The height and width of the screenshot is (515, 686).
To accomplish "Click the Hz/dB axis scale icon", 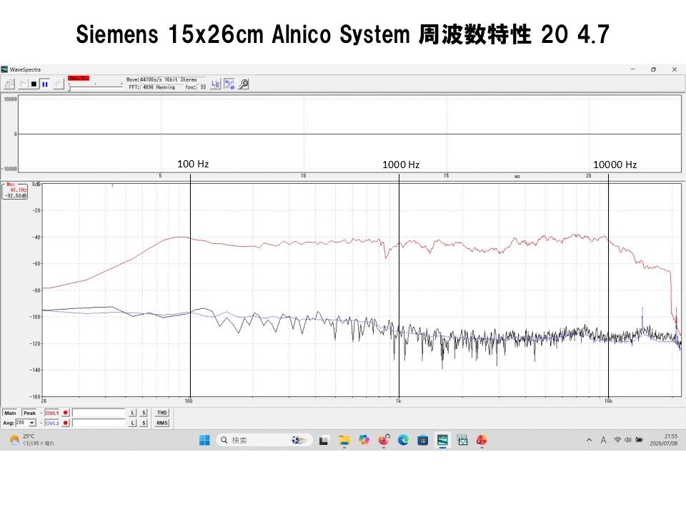I will coord(229,84).
